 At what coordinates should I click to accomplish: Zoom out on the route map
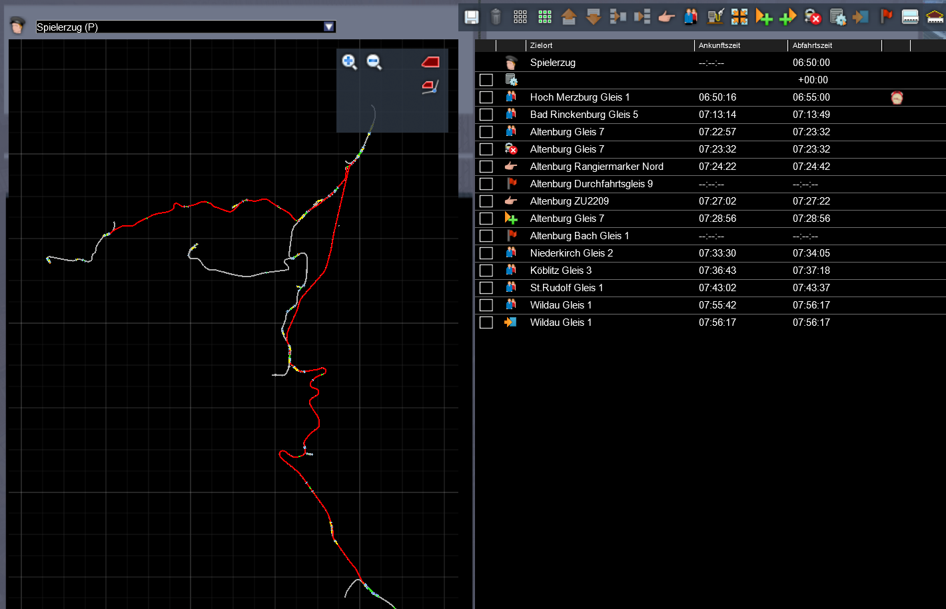374,62
